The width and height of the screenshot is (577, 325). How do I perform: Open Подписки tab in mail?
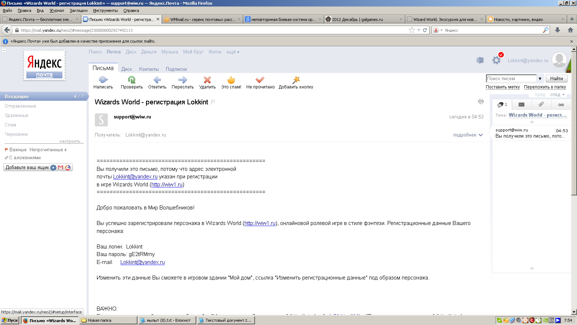click(176, 69)
